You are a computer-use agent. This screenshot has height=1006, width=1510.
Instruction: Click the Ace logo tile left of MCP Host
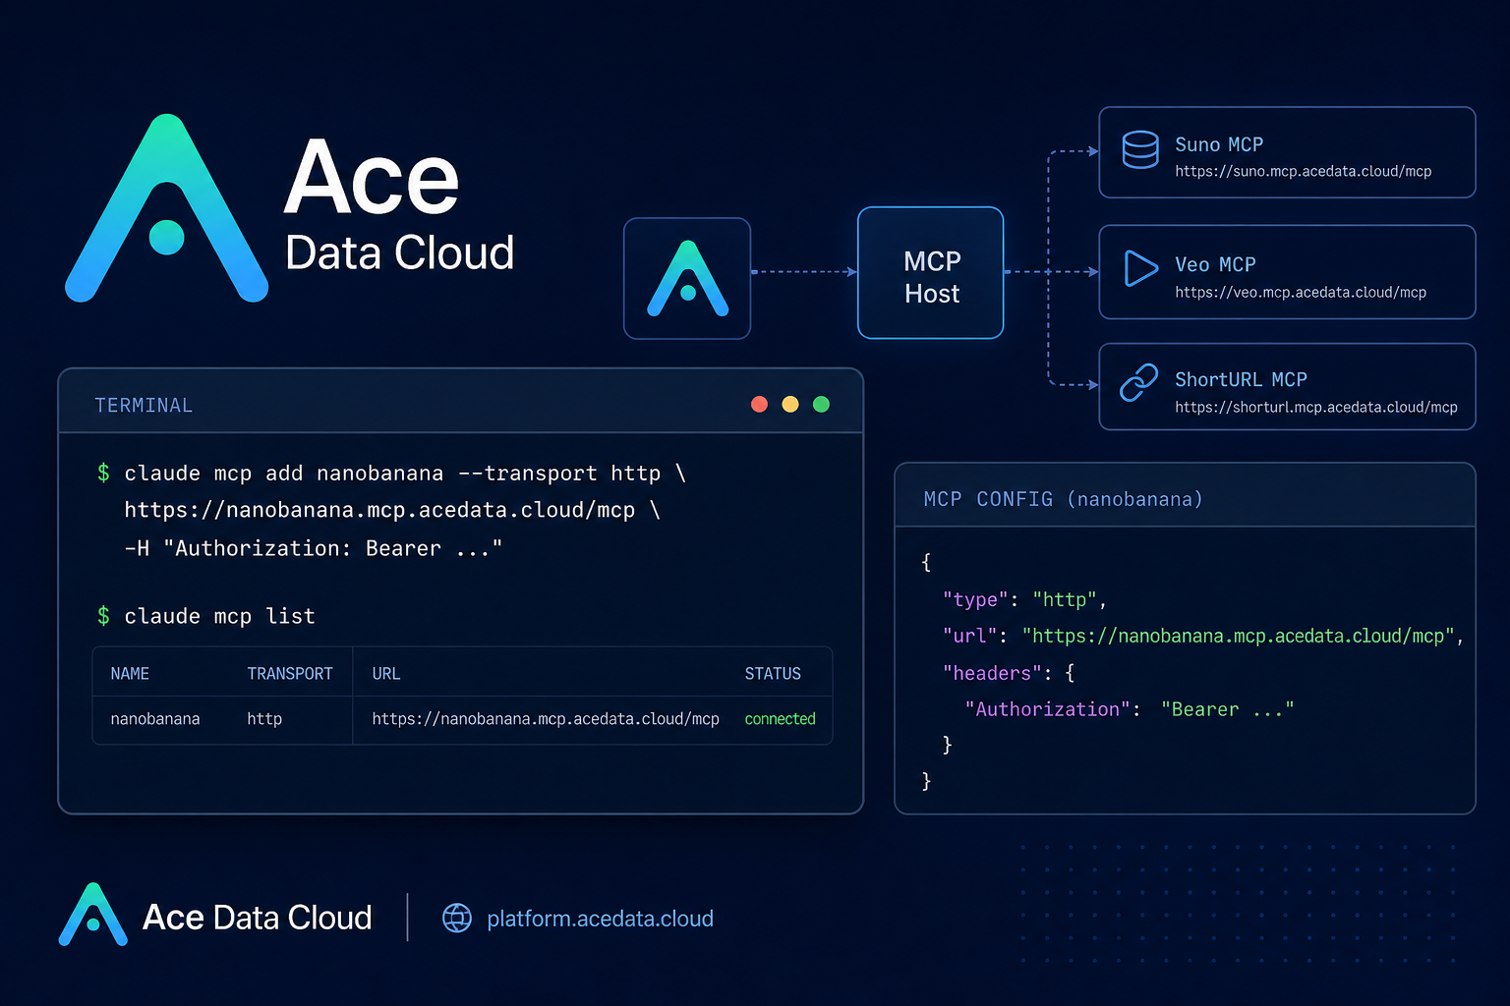[x=687, y=279]
